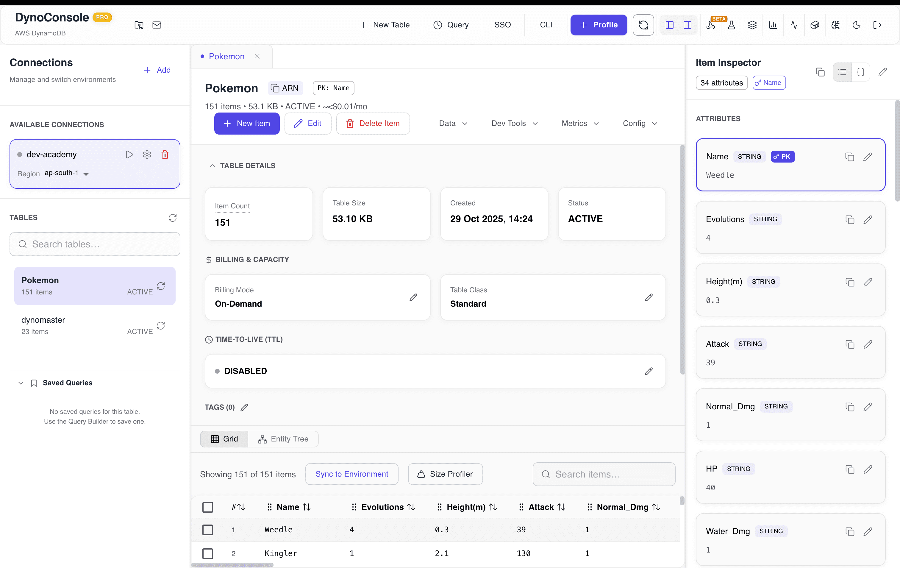Viewport: 900px width, 568px height.
Task: Edit the HP attribute
Action: click(x=868, y=469)
